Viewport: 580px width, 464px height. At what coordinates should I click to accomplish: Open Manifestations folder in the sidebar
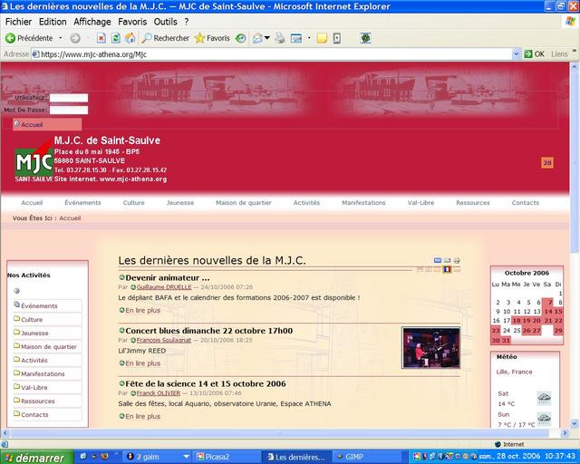43,373
